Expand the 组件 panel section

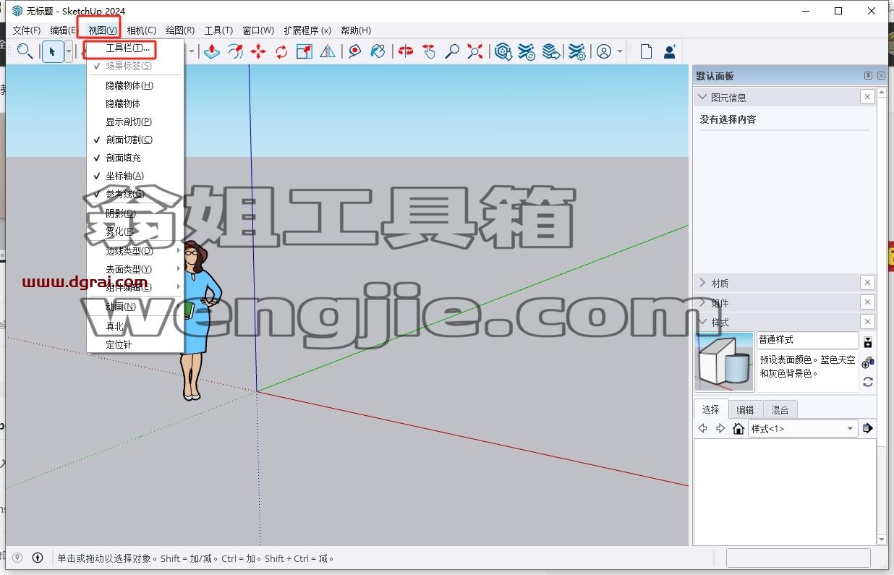[x=702, y=302]
